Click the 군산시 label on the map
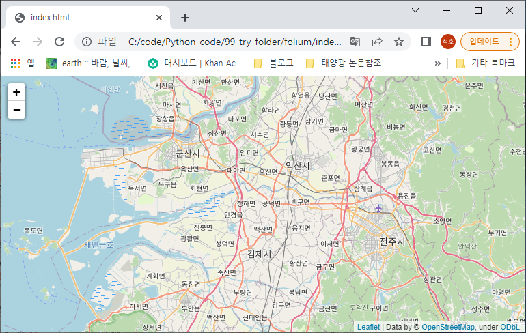 [x=188, y=154]
